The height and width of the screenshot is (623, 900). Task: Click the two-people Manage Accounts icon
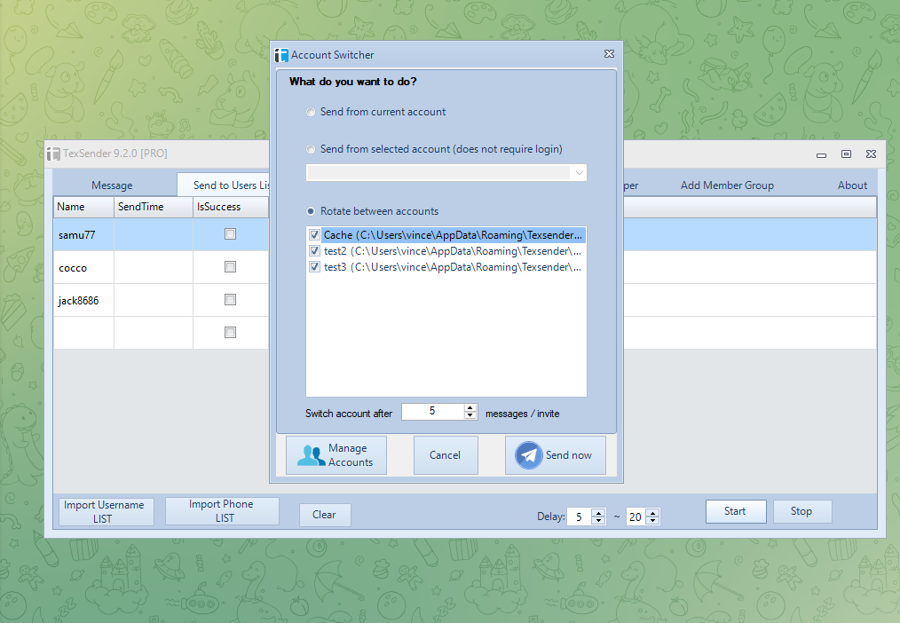(x=312, y=455)
